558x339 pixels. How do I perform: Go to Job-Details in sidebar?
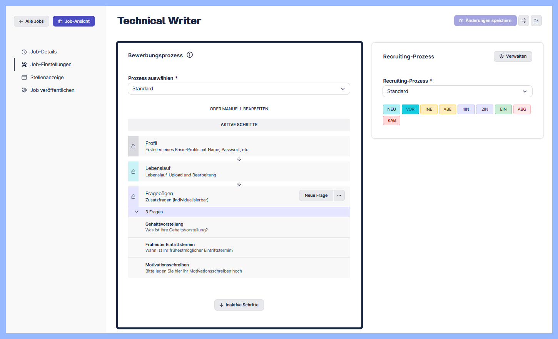coord(43,52)
